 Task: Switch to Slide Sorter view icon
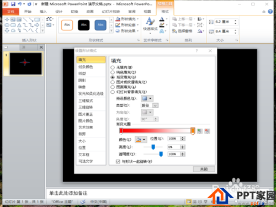click(x=194, y=202)
